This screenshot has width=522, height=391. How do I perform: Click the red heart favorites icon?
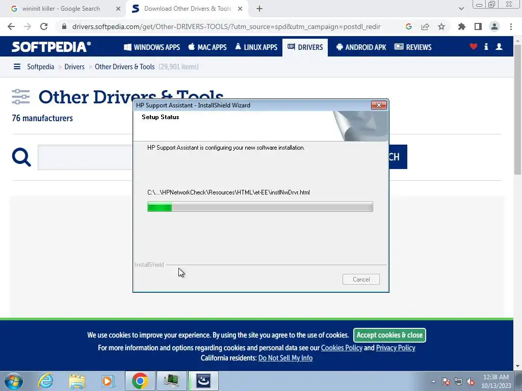474,47
